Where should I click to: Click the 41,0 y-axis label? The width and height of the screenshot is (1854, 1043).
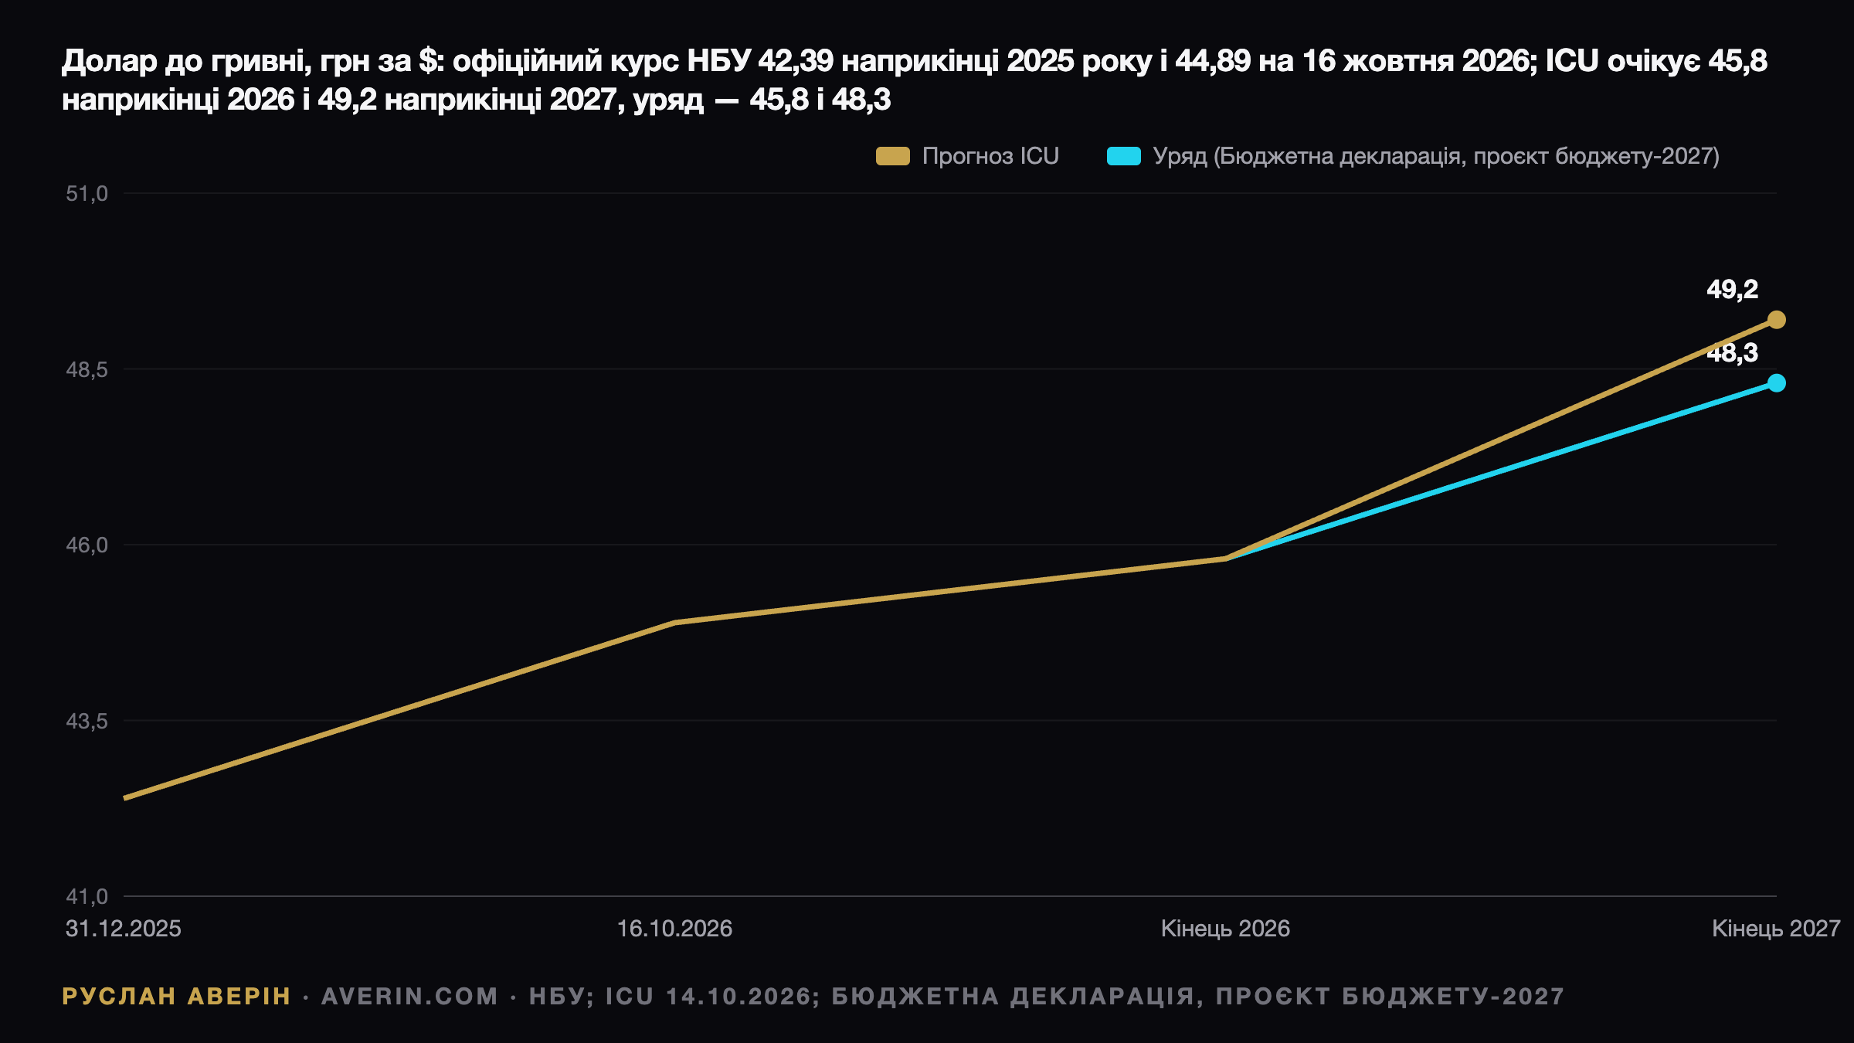tap(87, 897)
